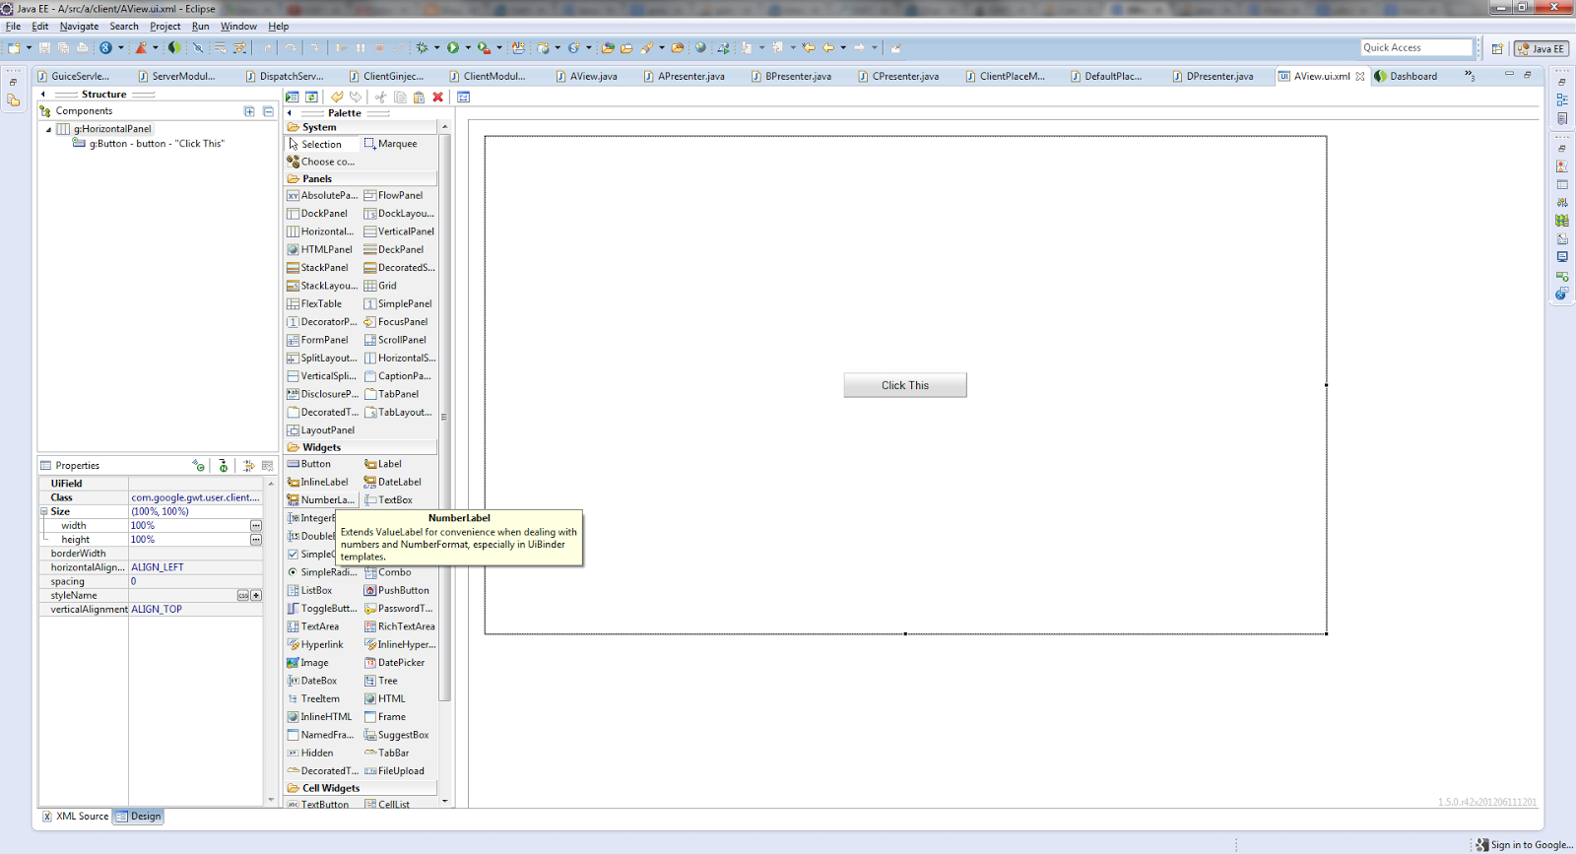
Task: Click the palette's vertical scrollbar
Action: 444,418
